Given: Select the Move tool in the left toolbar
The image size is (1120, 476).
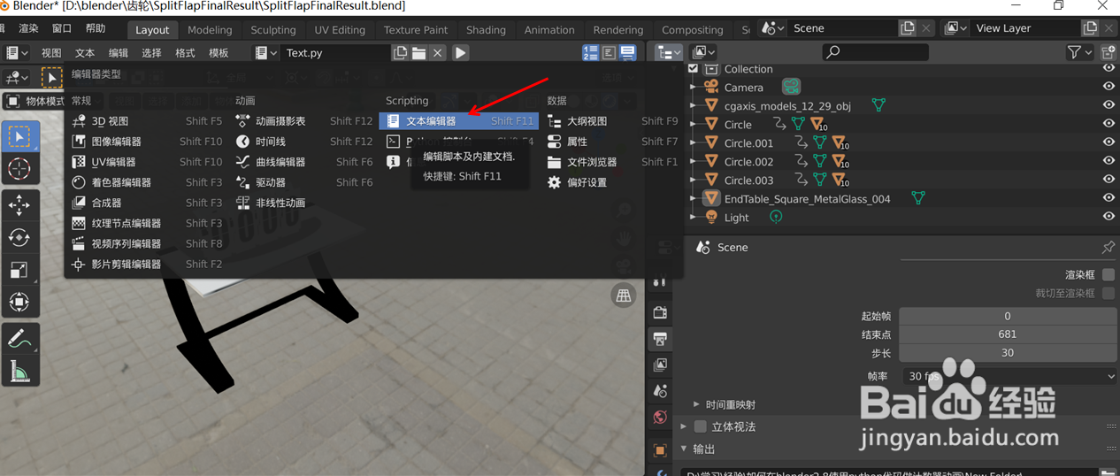Looking at the screenshot, I should coord(19,205).
